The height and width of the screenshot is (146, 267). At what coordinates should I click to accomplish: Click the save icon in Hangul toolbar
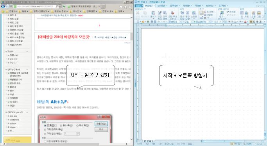(148, 22)
